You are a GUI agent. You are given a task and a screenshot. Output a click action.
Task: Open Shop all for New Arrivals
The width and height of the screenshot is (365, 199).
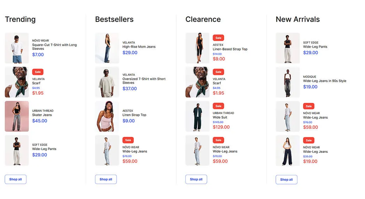286,180
